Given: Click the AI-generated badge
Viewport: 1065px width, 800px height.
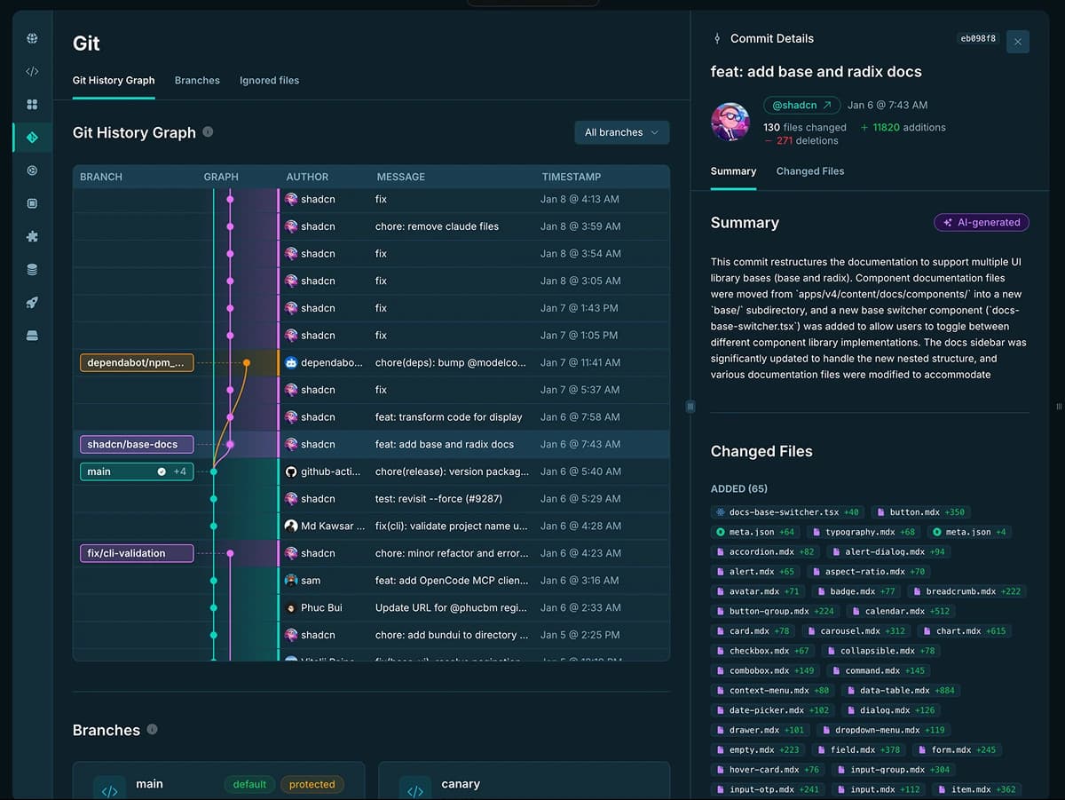Looking at the screenshot, I should click(981, 222).
